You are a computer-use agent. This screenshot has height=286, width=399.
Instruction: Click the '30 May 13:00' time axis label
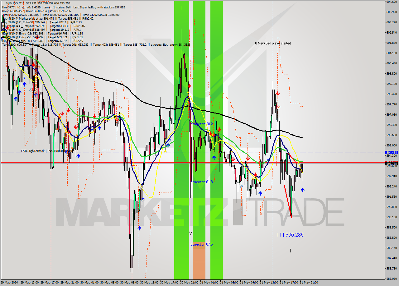click(x=149, y=283)
